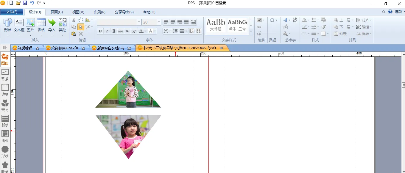
Task: Open the 背景 background panel
Action: [5, 75]
